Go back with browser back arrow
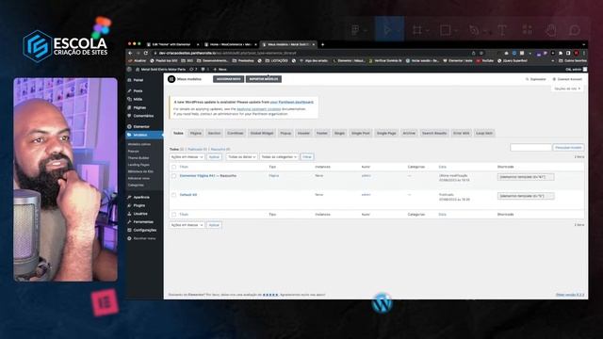This screenshot has height=339, width=603. [x=130, y=53]
